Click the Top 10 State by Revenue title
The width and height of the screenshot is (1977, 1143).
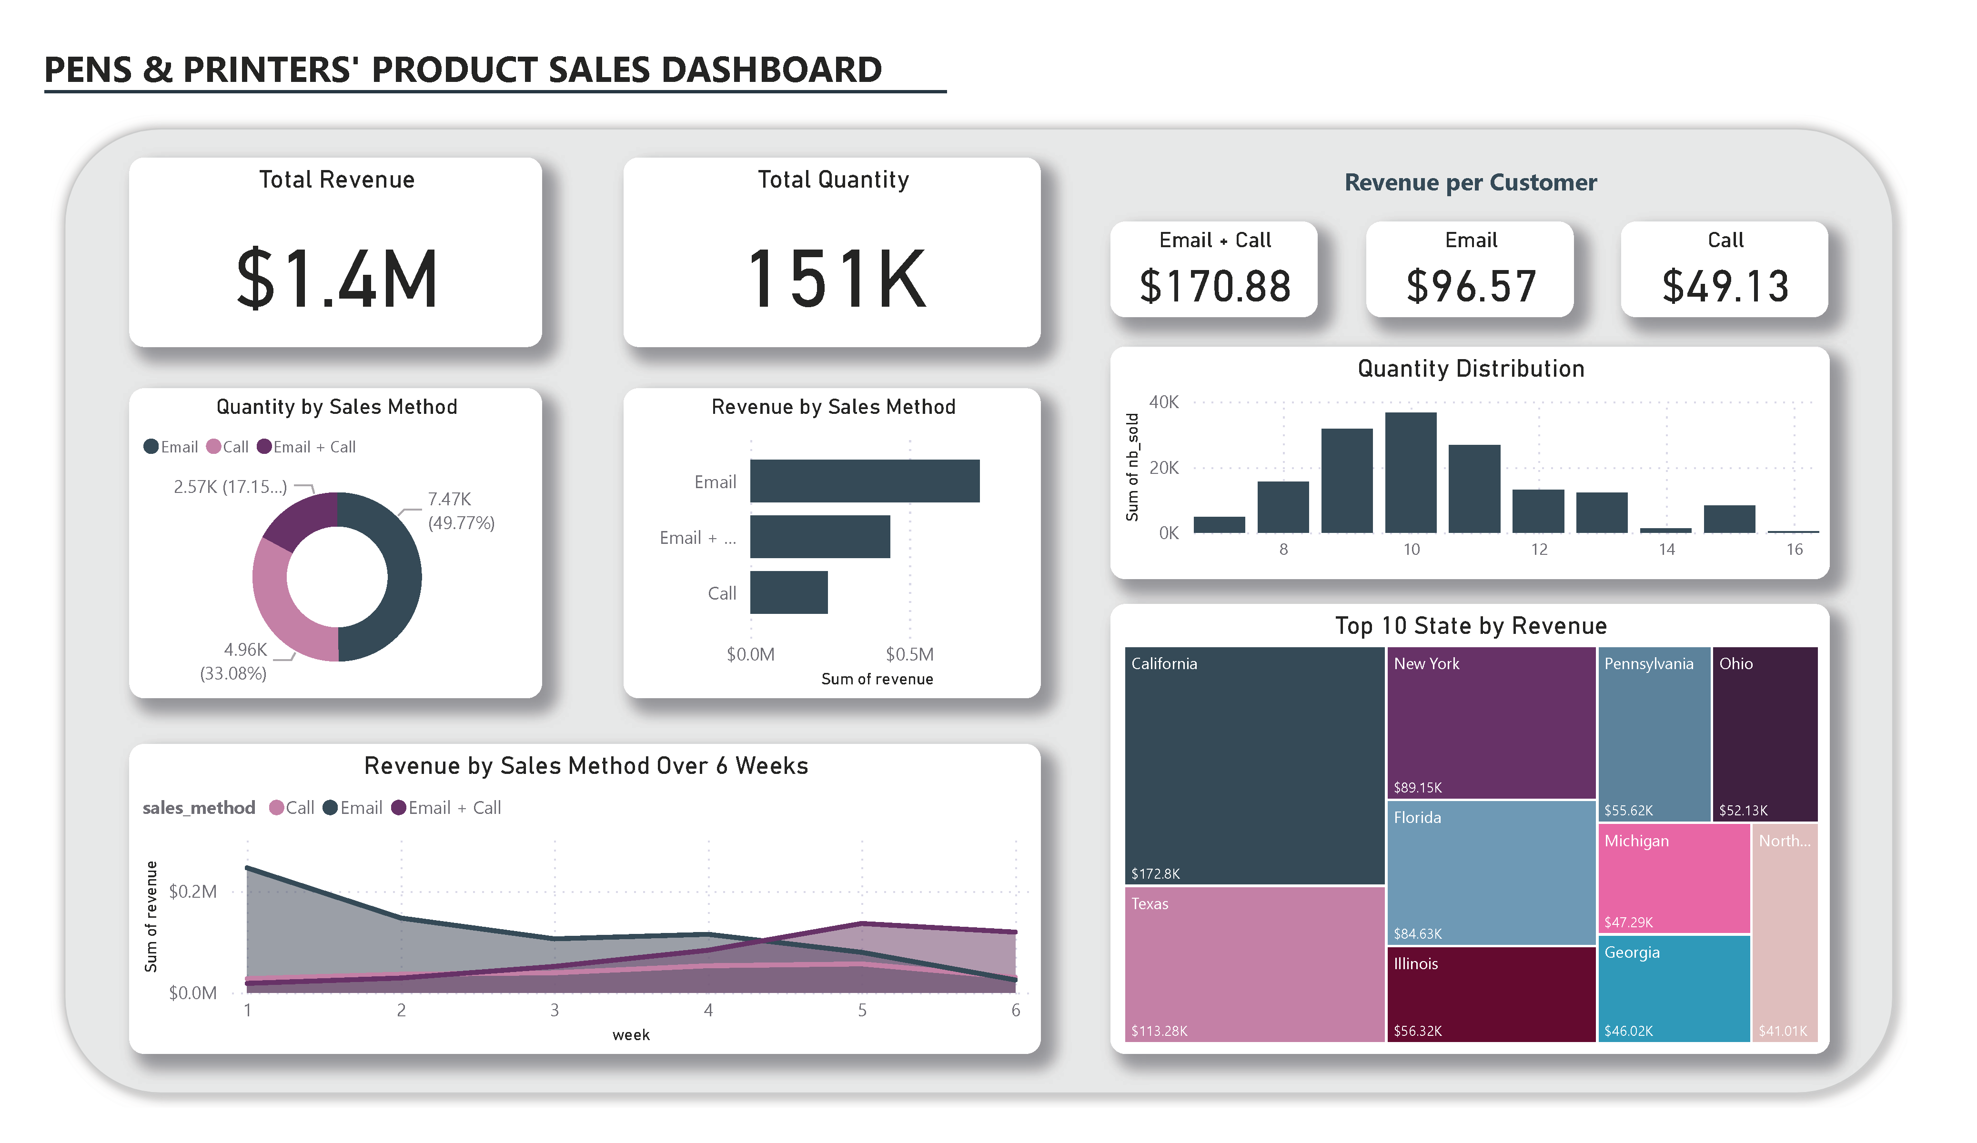1472,626
